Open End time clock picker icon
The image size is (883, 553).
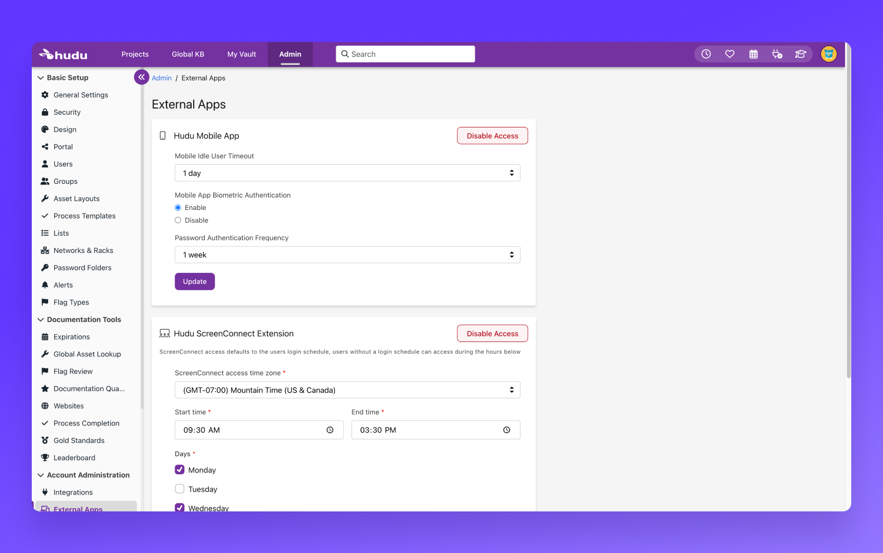click(x=507, y=430)
